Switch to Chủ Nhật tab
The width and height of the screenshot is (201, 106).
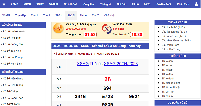[x=110, y=15]
